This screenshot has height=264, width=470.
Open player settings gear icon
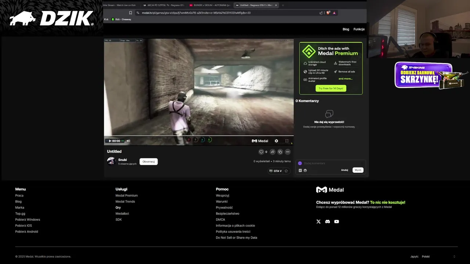276,141
